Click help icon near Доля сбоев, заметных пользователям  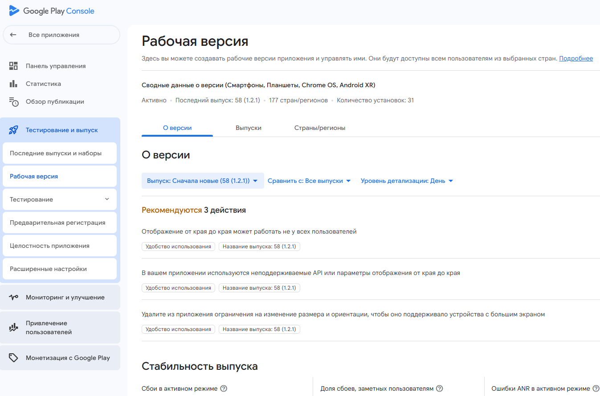pyautogui.click(x=439, y=388)
